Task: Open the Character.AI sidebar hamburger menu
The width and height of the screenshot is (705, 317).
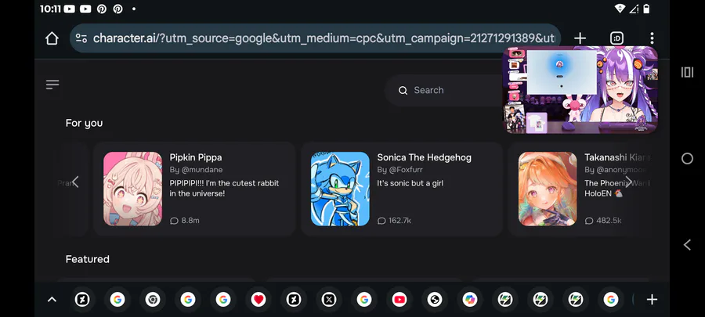Action: point(52,85)
